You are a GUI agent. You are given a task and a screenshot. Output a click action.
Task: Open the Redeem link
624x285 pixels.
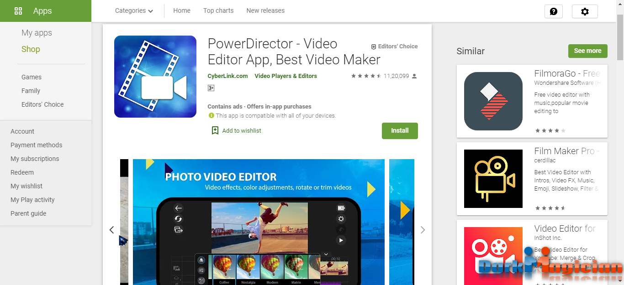(22, 172)
